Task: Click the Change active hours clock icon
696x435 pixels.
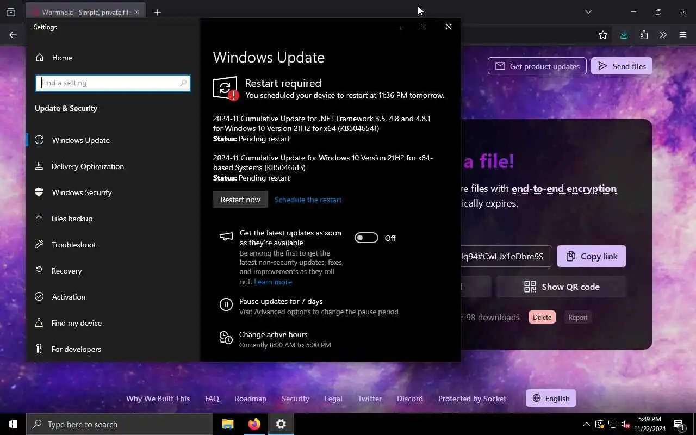Action: coord(226,338)
